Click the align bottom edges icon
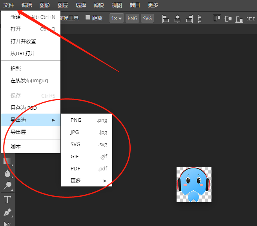The image size is (257, 226). (240, 18)
